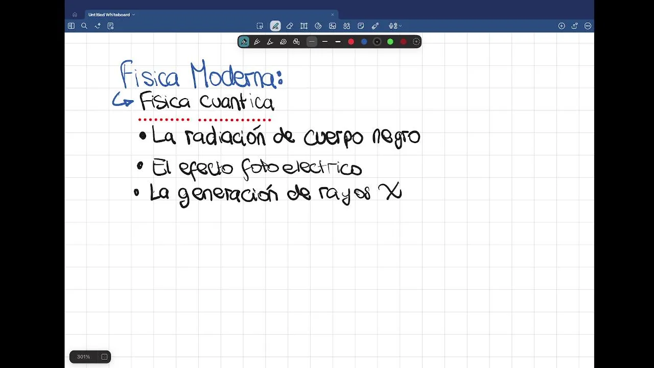This screenshot has height=368, width=654.
Task: Click the fit-to-screen icon beside 301%
Action: [104, 357]
